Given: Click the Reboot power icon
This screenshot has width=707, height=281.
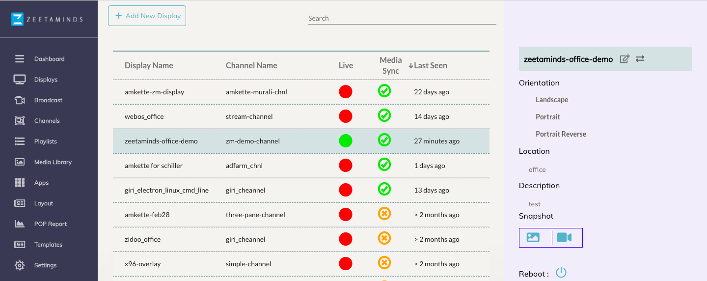Looking at the screenshot, I should [561, 273].
